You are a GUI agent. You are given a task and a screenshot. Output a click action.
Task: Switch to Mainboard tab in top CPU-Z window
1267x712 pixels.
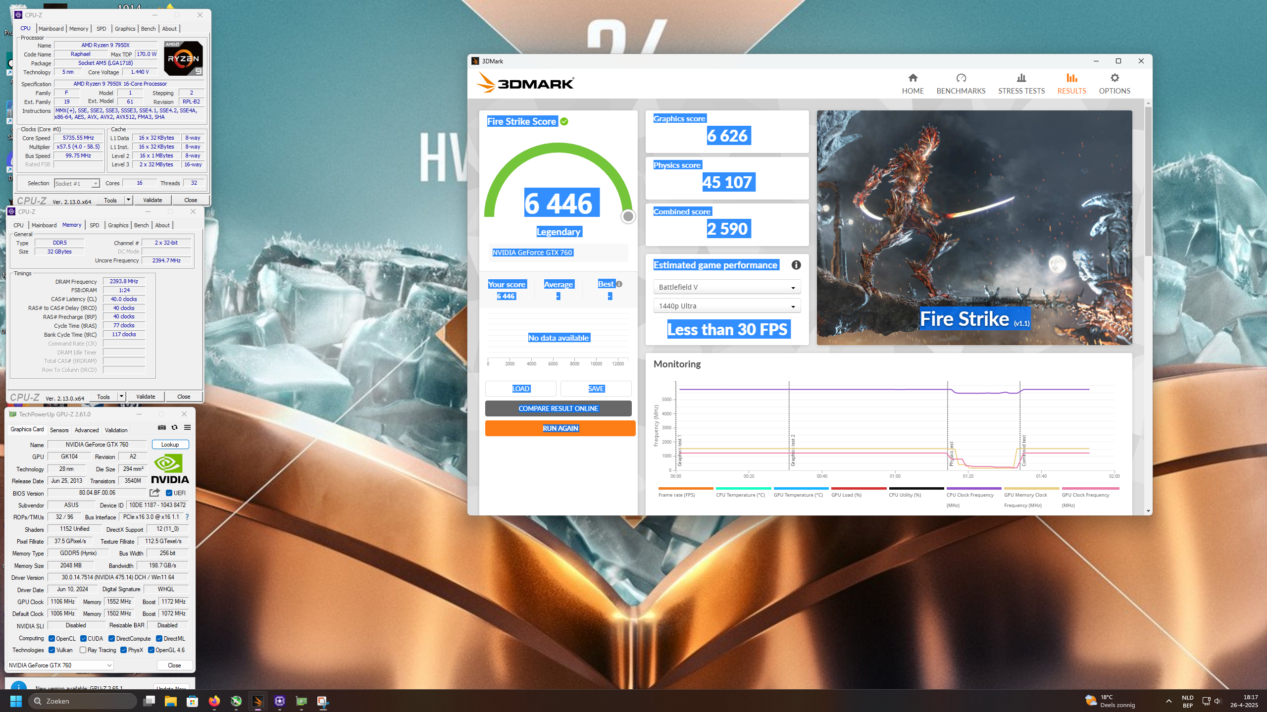pyautogui.click(x=51, y=29)
